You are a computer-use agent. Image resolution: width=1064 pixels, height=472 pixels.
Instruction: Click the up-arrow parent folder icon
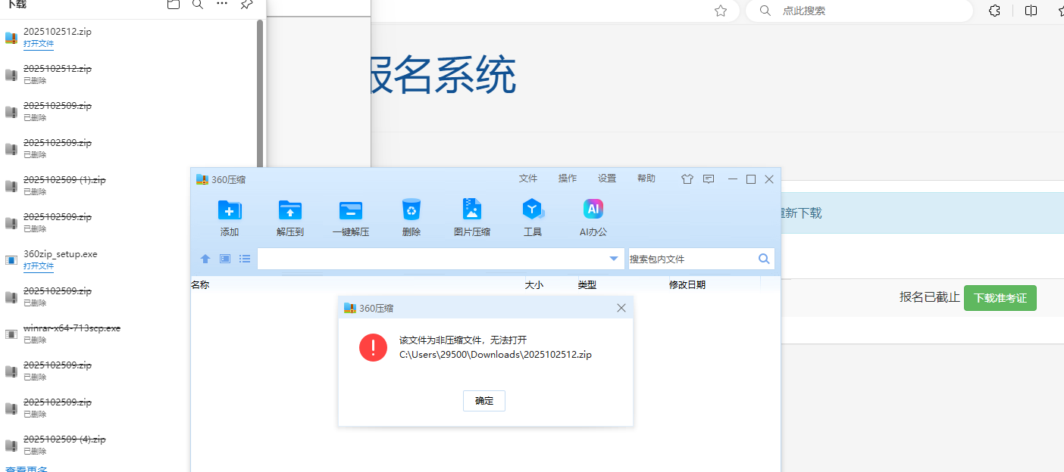pyautogui.click(x=205, y=259)
